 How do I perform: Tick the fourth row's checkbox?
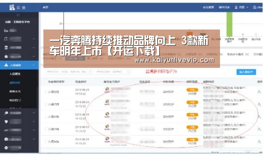click(46, 129)
